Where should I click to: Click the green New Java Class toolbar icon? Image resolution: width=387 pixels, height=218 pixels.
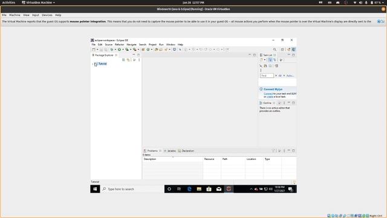[x=148, y=50]
